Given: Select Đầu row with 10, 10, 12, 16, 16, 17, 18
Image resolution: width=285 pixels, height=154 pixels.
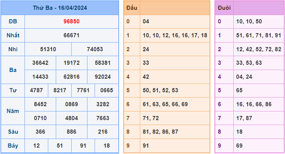Looking at the screenshot, I should pos(175,35).
